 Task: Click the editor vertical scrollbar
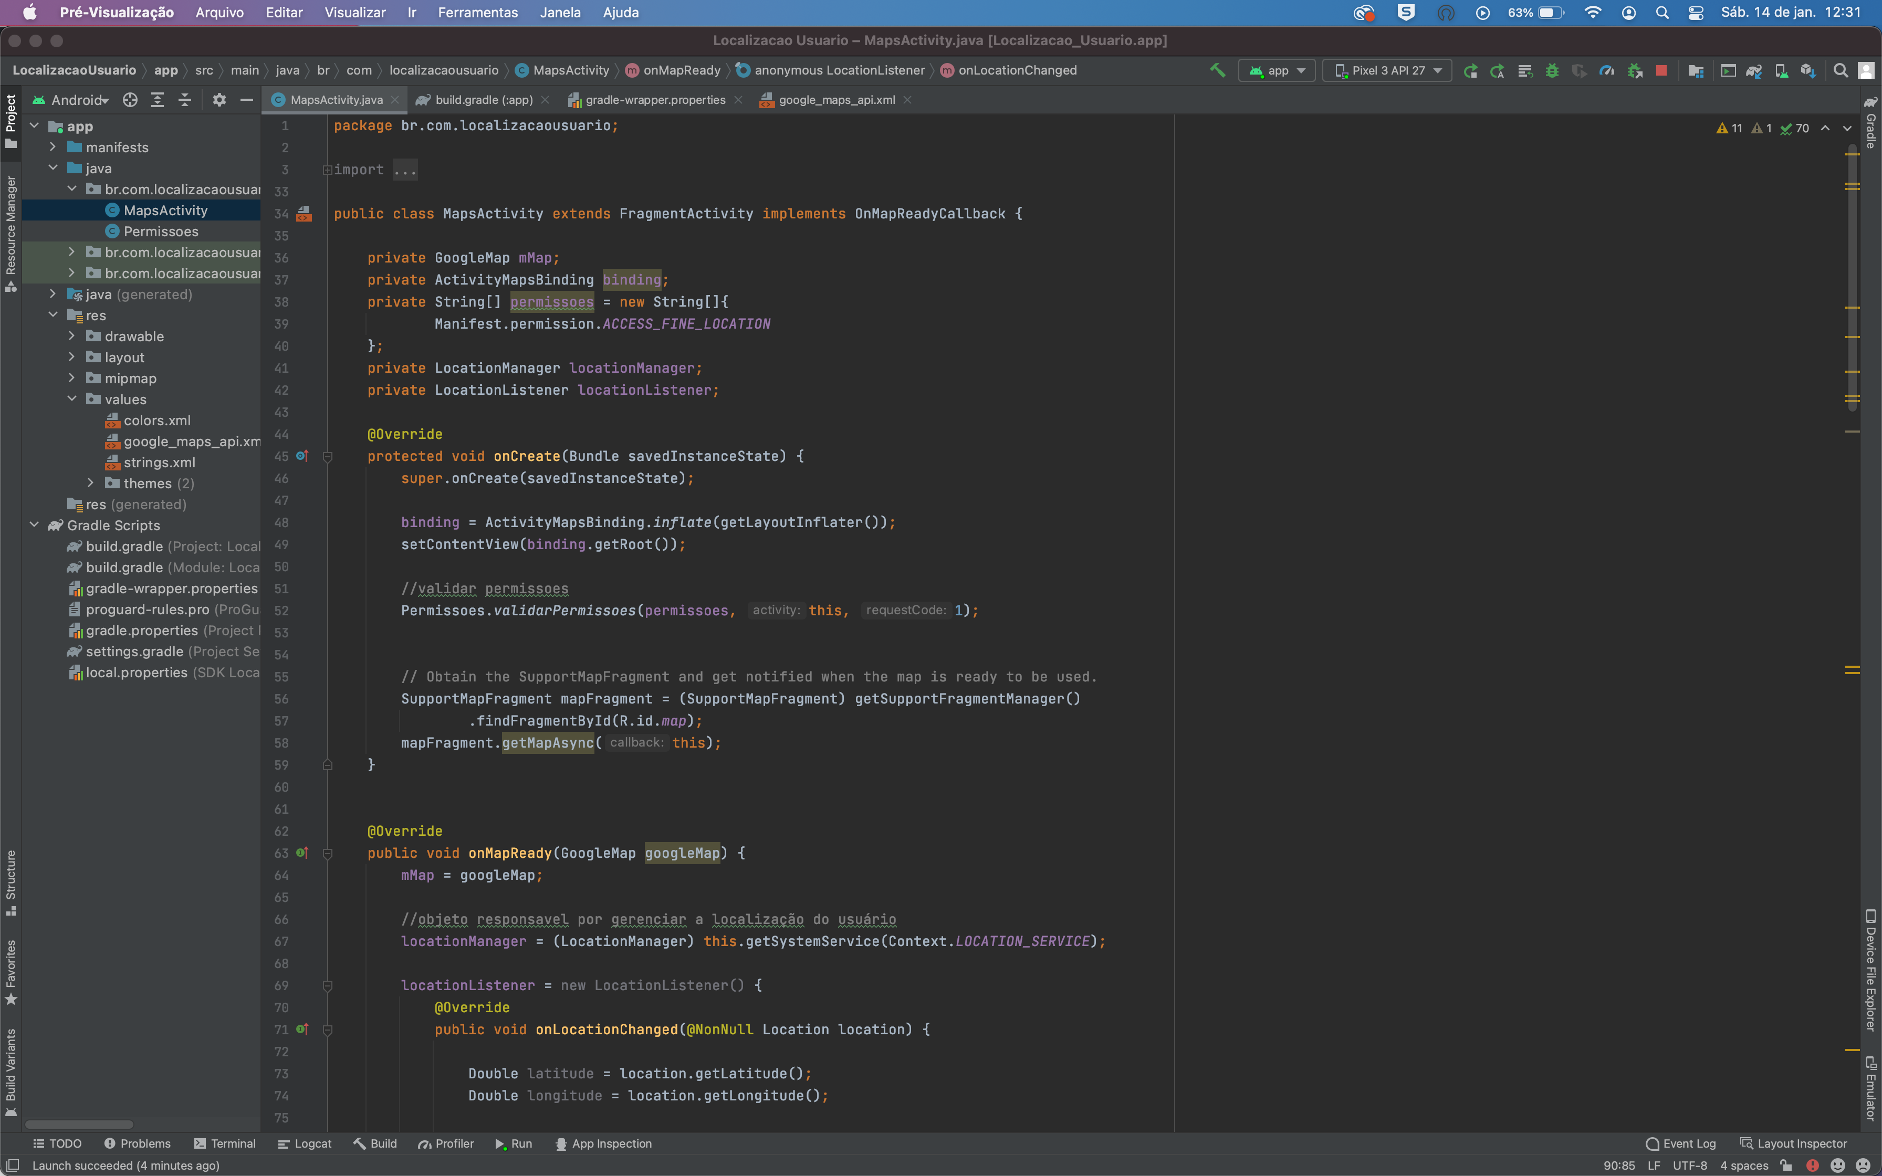[1853, 277]
